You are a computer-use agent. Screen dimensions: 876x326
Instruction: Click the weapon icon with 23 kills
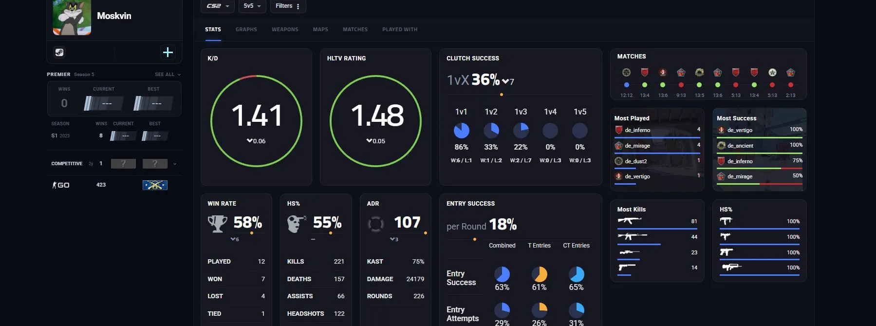click(x=629, y=252)
